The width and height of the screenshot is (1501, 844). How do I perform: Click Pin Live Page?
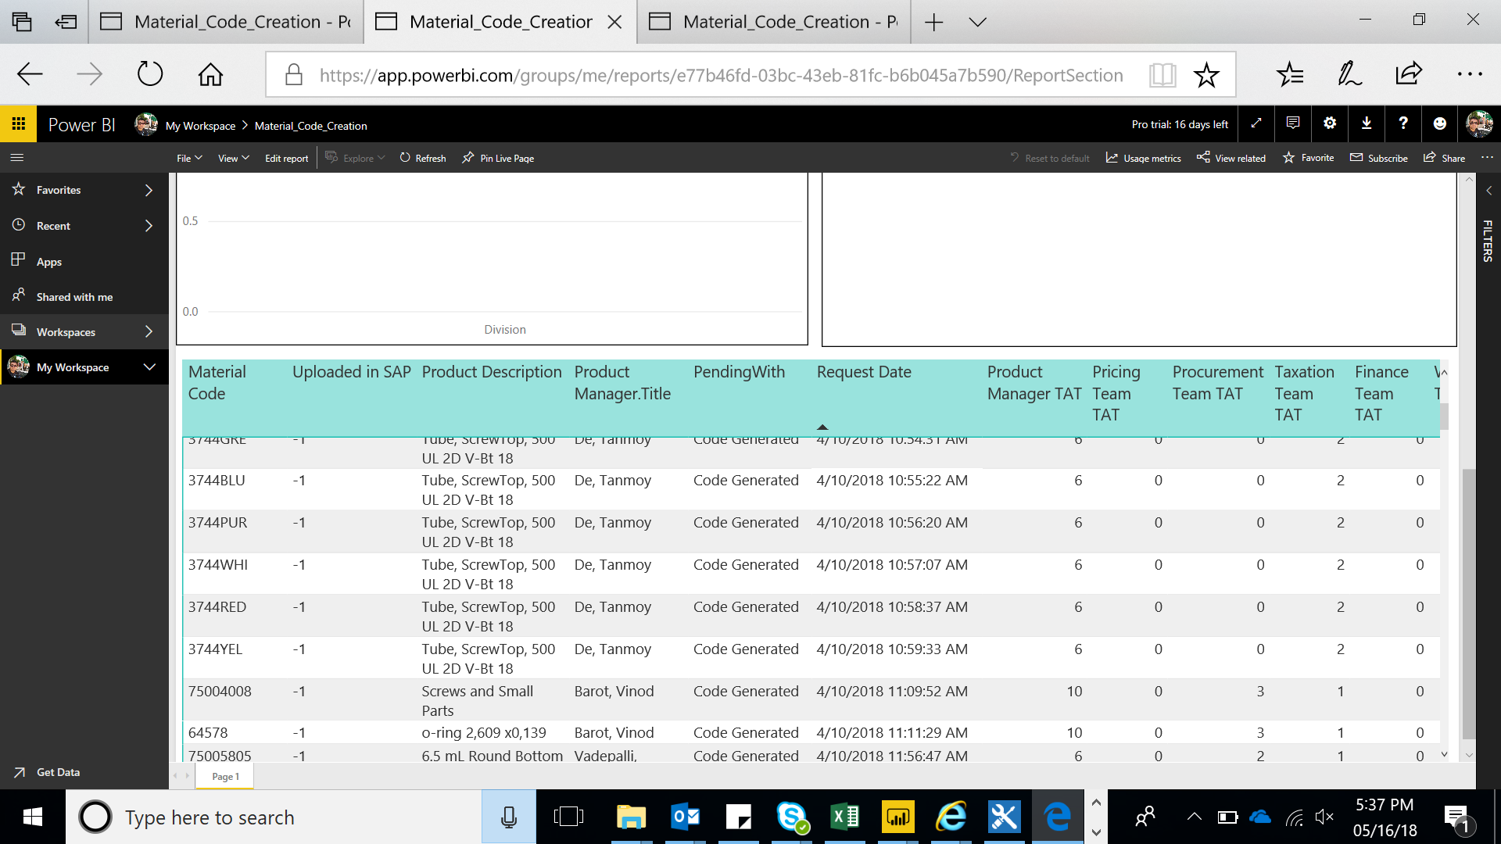pyautogui.click(x=498, y=158)
